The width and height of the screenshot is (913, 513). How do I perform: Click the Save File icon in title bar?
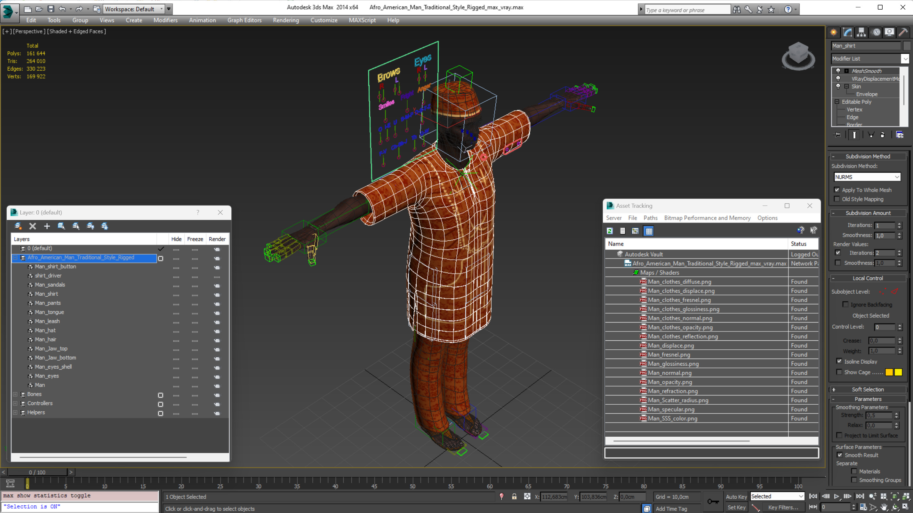pyautogui.click(x=51, y=9)
